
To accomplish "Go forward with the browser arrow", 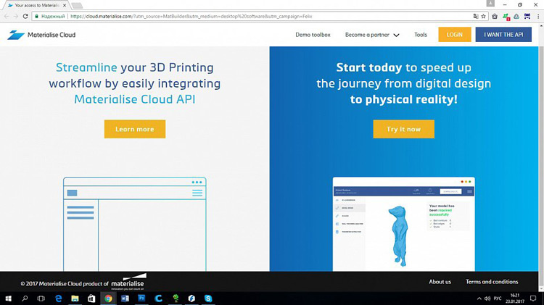I will (x=16, y=16).
